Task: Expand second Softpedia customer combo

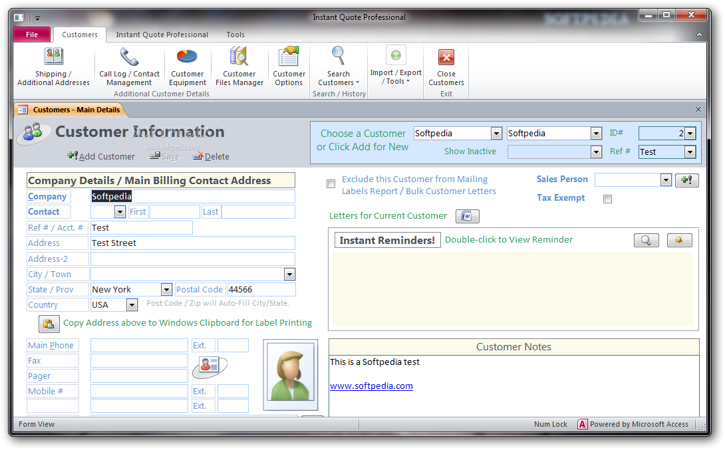Action: 596,134
